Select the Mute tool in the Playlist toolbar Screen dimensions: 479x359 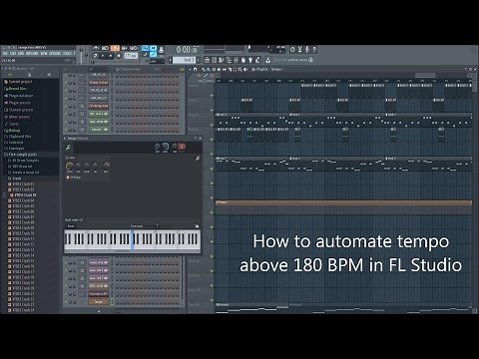tap(219, 69)
